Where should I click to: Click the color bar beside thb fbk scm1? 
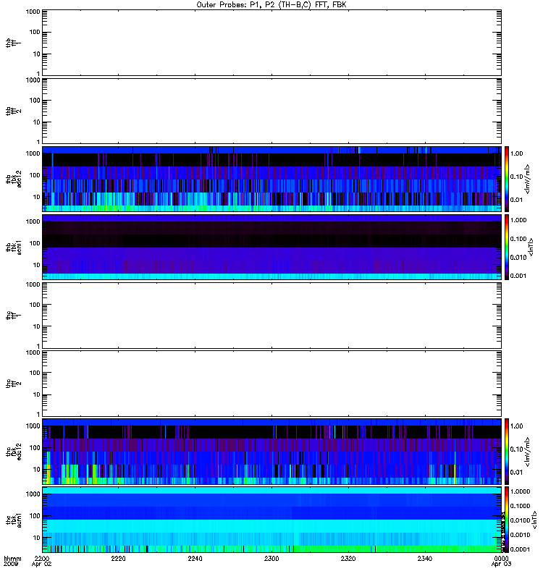[507, 247]
